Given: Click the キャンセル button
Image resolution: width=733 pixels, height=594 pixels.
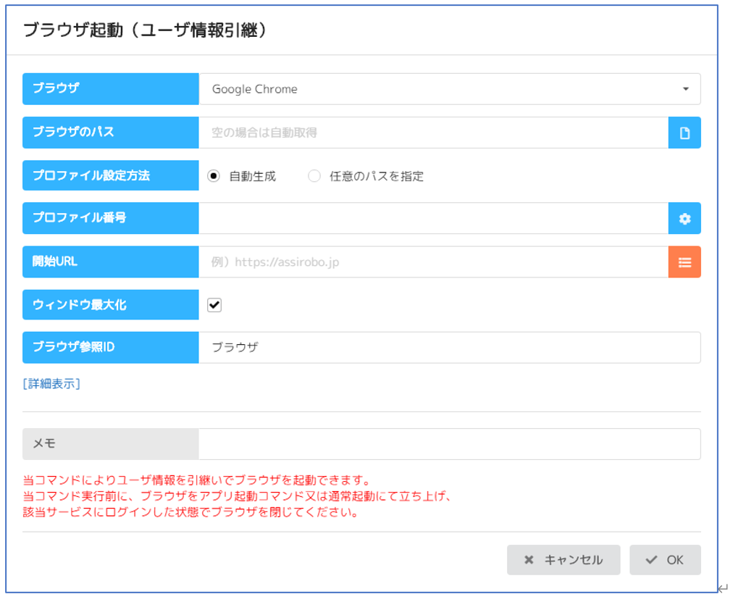Looking at the screenshot, I should (x=564, y=560).
